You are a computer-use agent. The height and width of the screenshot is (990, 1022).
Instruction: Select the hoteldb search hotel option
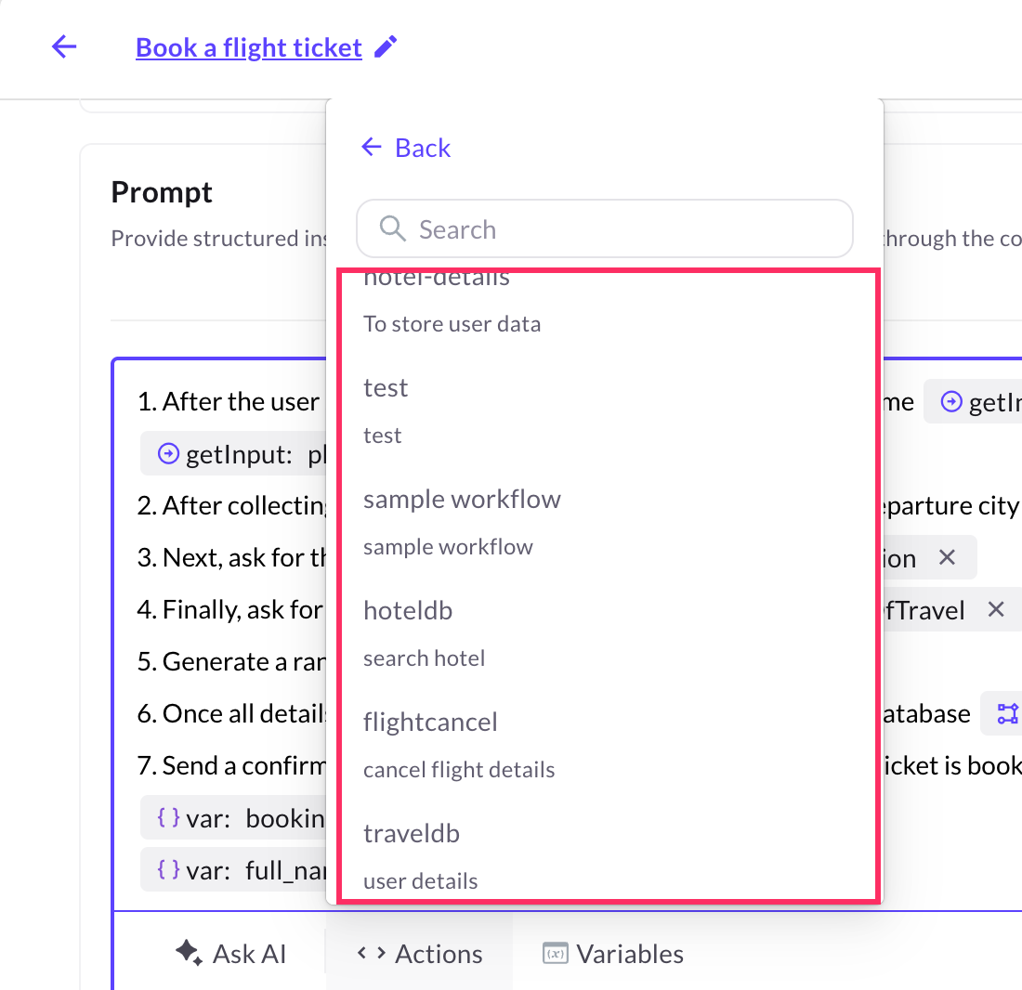(x=424, y=632)
